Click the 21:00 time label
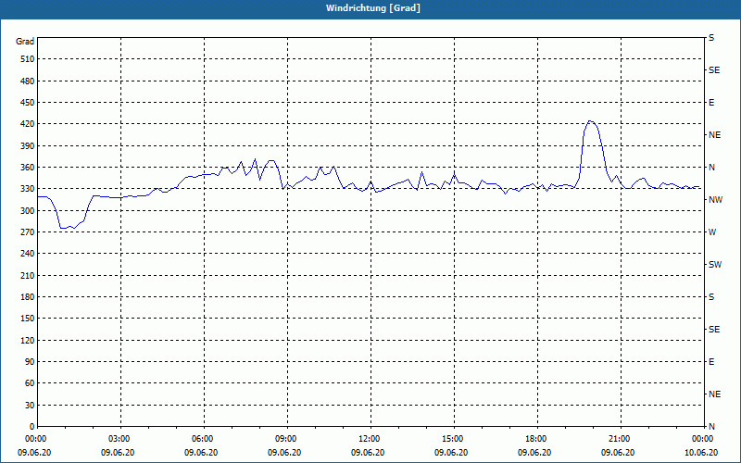Screen dimensions: 741x463 (621, 439)
